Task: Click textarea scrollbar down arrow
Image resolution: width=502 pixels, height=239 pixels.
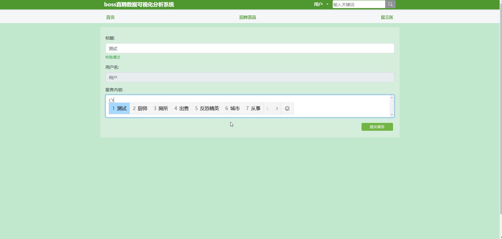Action: tap(392, 115)
